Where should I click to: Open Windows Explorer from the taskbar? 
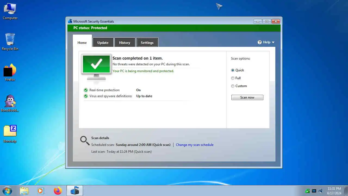24,191
